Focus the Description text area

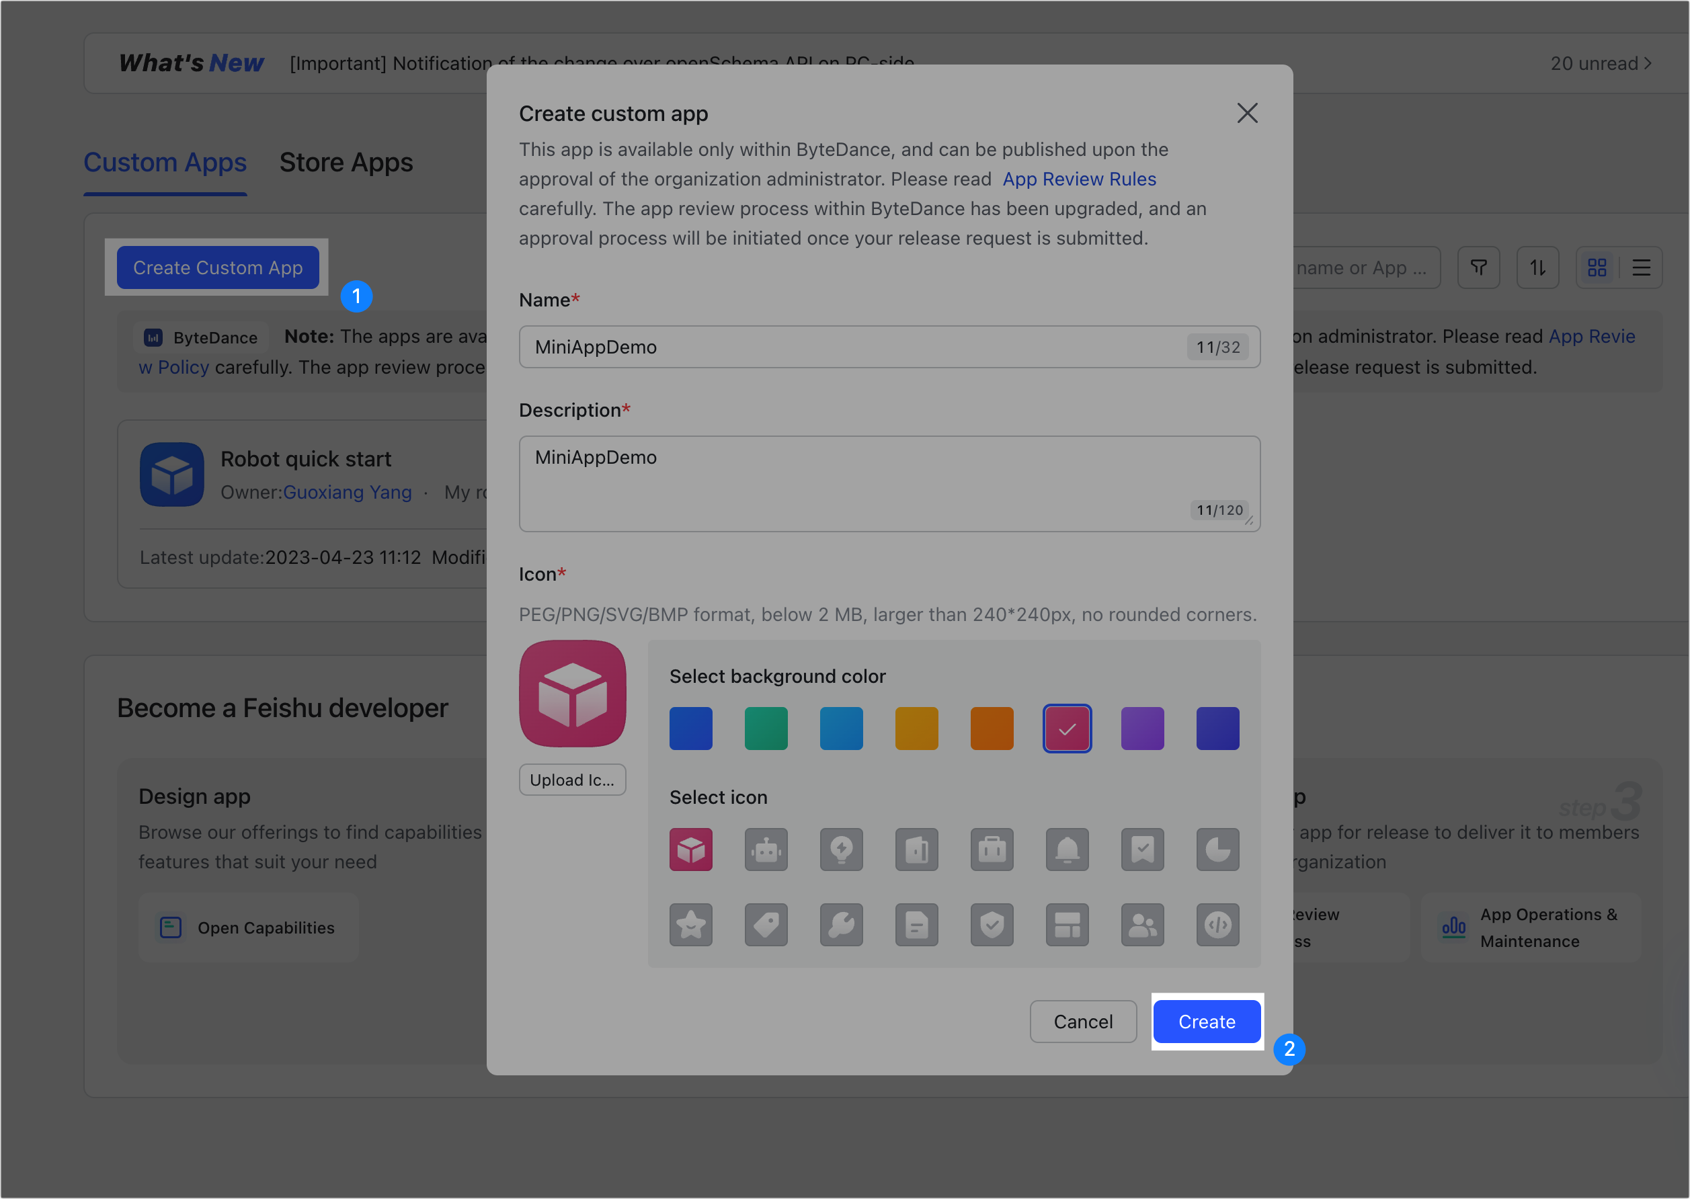click(x=889, y=484)
